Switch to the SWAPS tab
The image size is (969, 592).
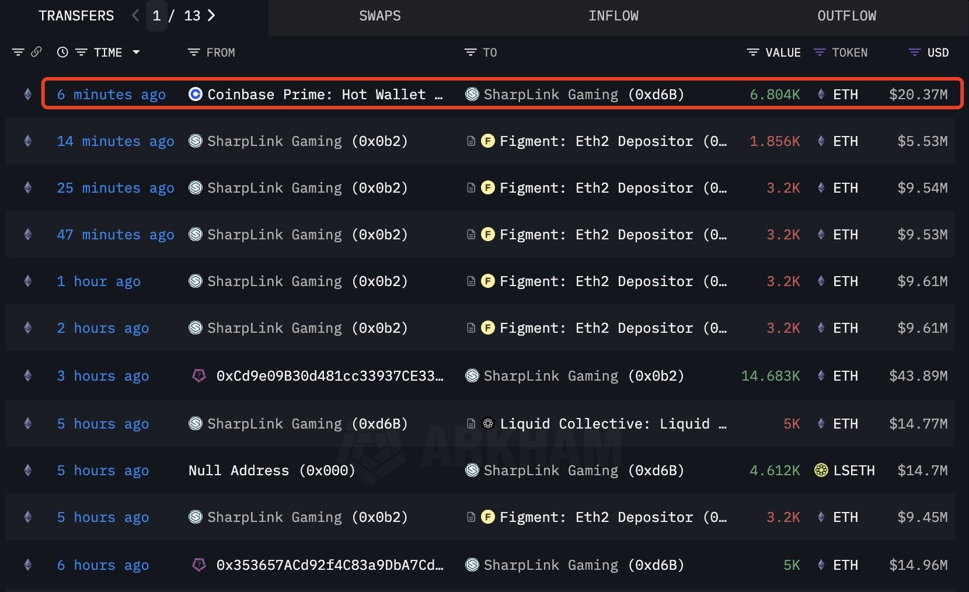click(379, 16)
